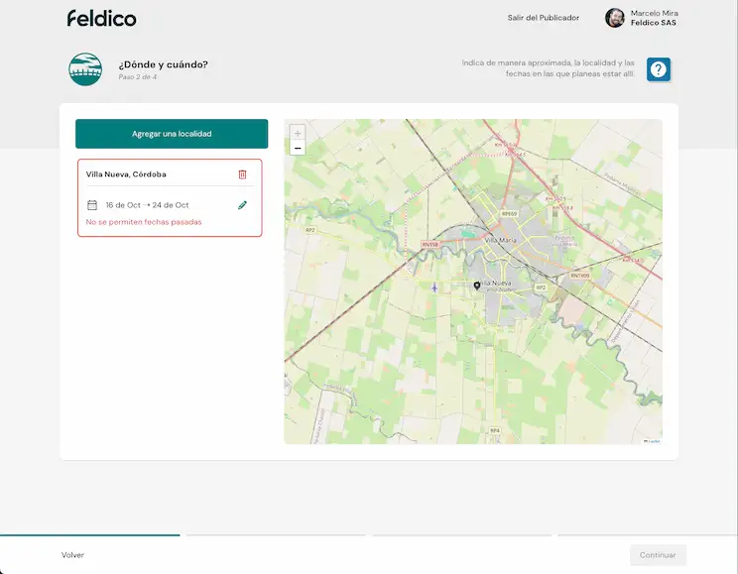Open the blue help question-mark icon

(658, 69)
